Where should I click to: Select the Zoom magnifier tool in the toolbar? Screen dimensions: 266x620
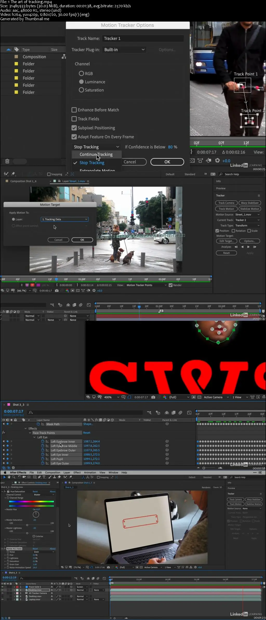pos(14,477)
